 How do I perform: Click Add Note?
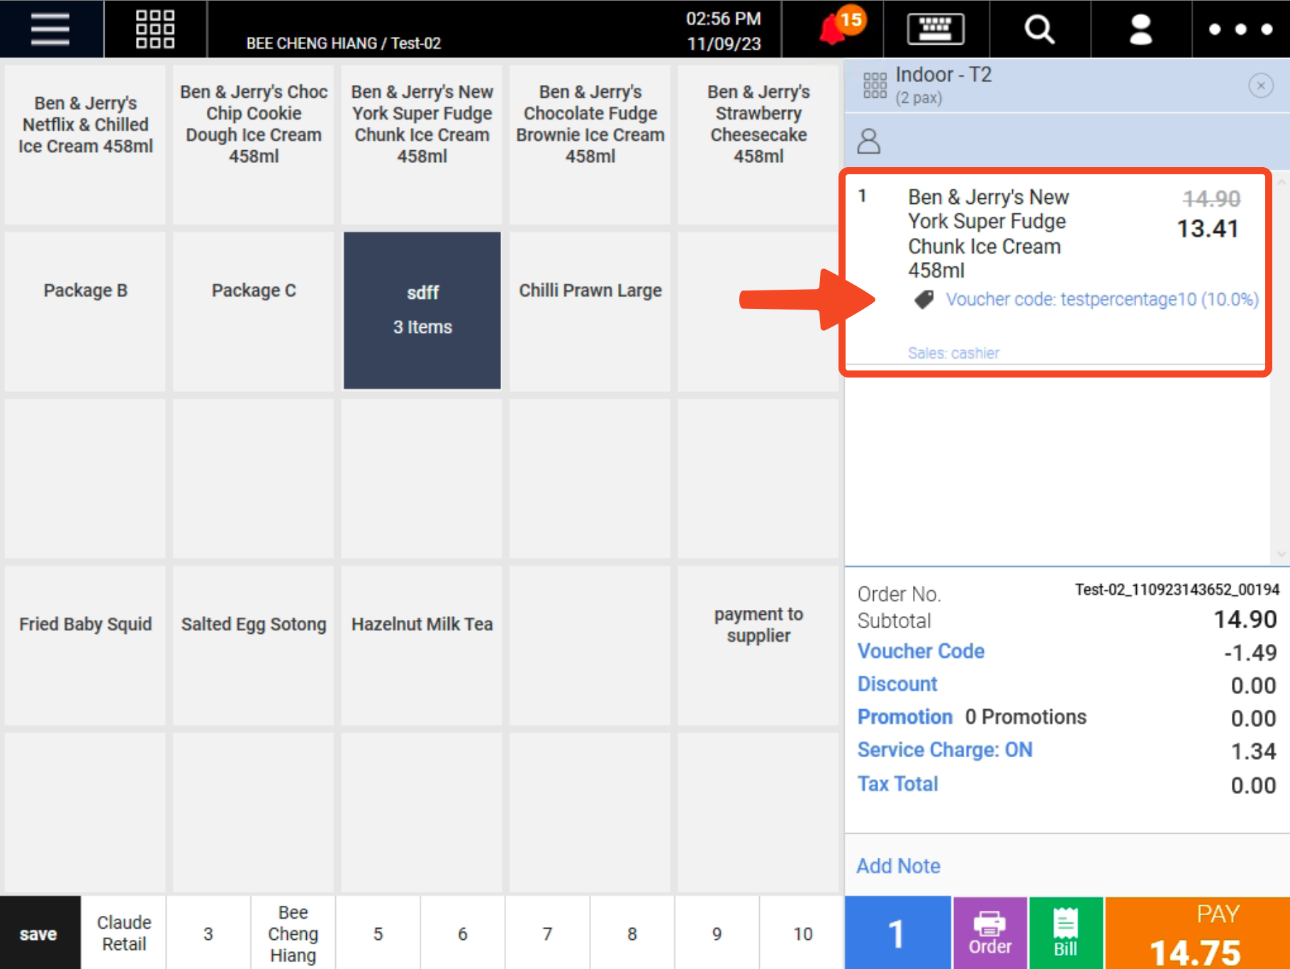click(x=898, y=866)
